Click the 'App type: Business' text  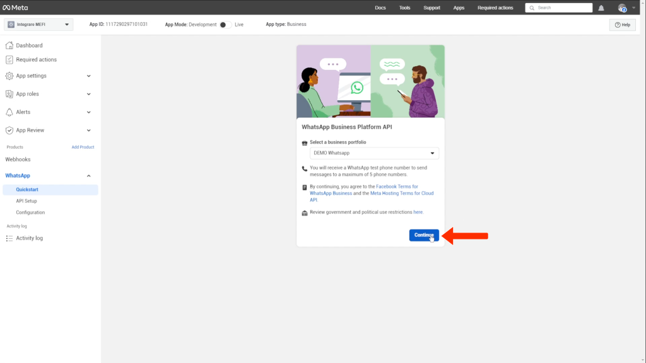pyautogui.click(x=286, y=25)
